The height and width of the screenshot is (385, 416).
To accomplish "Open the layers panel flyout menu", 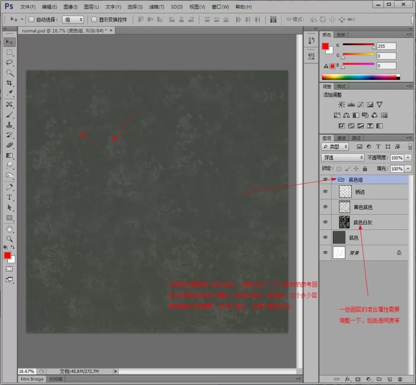I will (410, 138).
